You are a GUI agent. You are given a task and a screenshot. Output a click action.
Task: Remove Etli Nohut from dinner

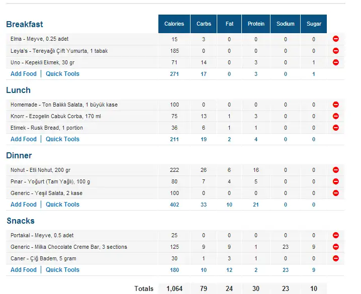[336, 170]
